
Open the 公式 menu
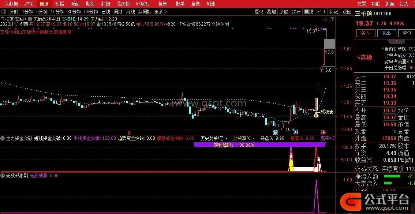(404, 4)
